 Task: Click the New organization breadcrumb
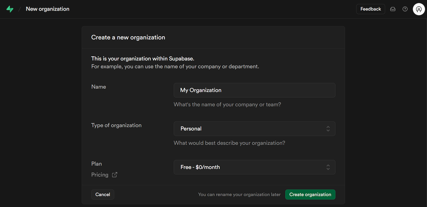pos(48,9)
